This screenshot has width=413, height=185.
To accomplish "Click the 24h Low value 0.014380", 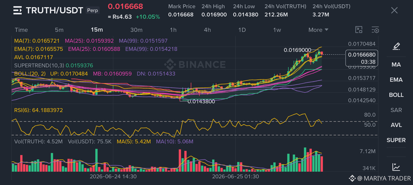I will click(x=245, y=15).
